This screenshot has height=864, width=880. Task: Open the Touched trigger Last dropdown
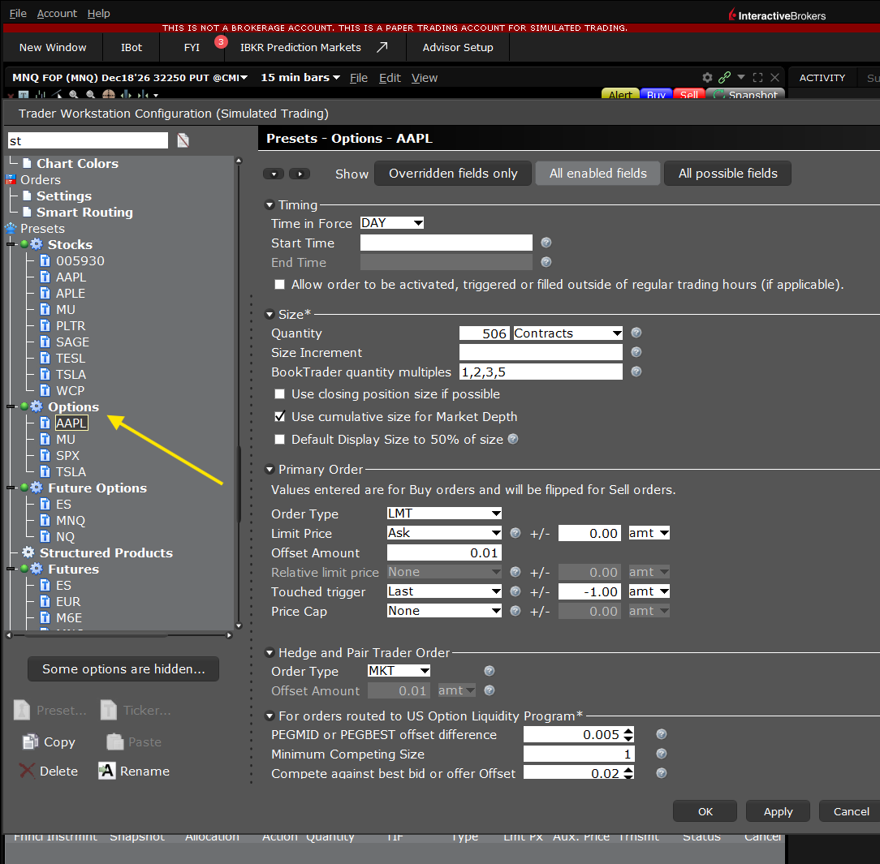pyautogui.click(x=444, y=591)
